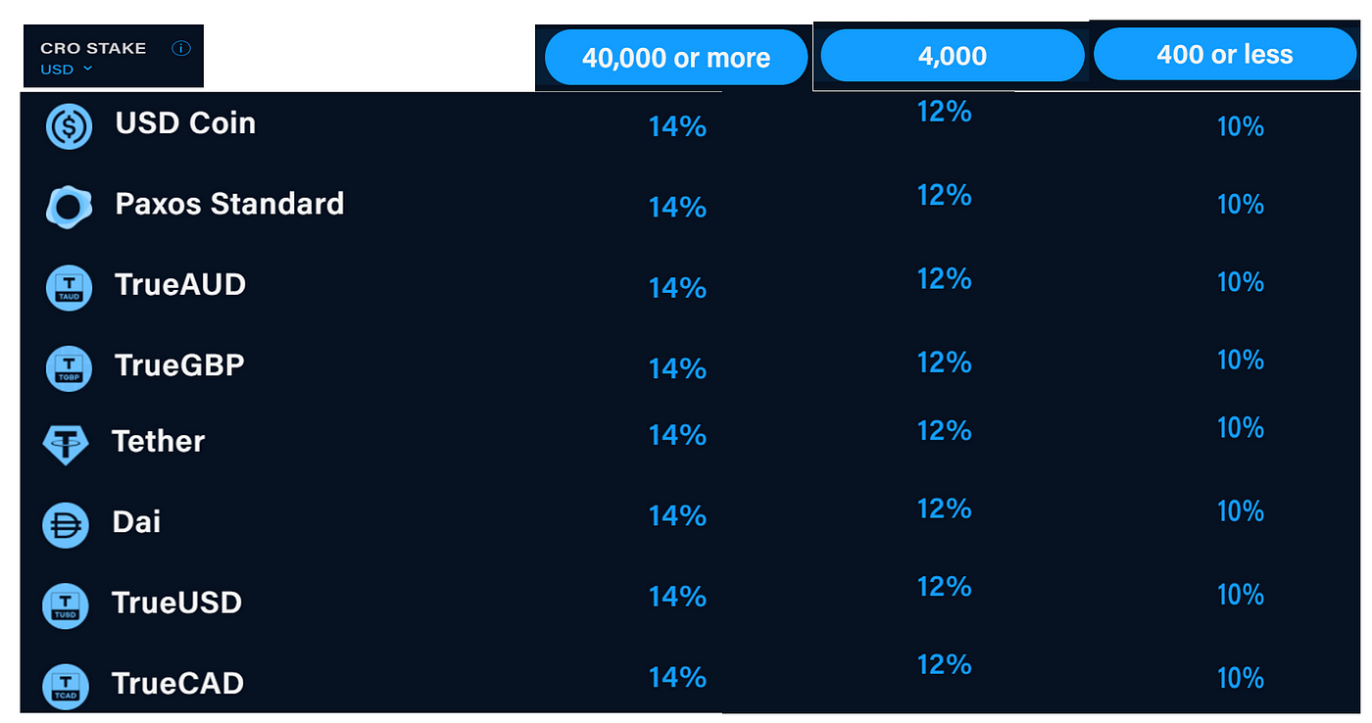This screenshot has height=723, width=1372.
Task: Click the CRO STAKE heading label
Action: pyautogui.click(x=93, y=48)
